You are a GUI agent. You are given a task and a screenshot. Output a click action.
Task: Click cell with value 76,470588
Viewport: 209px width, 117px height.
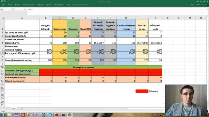(142, 41)
